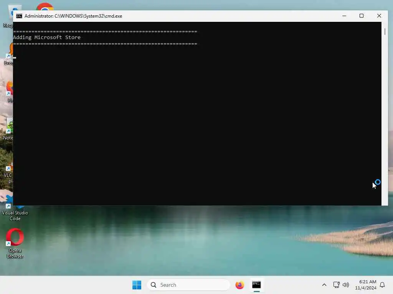This screenshot has width=393, height=294.
Task: Close the Administrator cmd.exe window
Action: [x=379, y=16]
